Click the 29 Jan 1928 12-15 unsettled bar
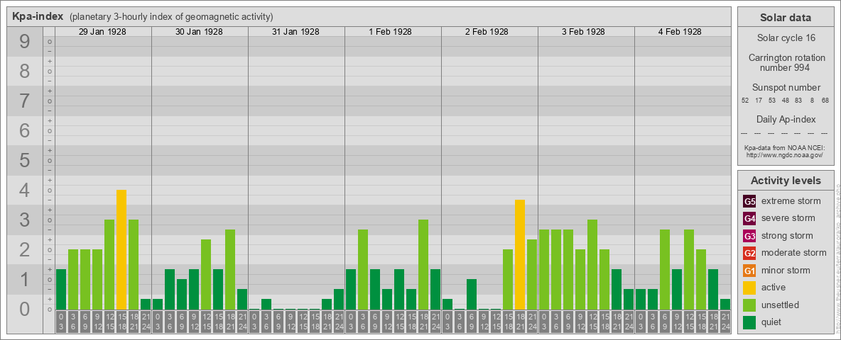This screenshot has width=841, height=340. (x=109, y=265)
